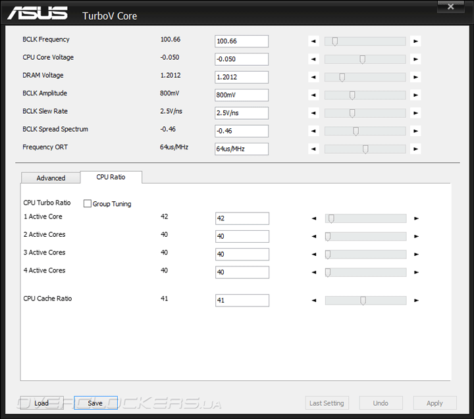Increase 1 Active Core ratio with right arrow
The width and height of the screenshot is (474, 419).
point(416,218)
